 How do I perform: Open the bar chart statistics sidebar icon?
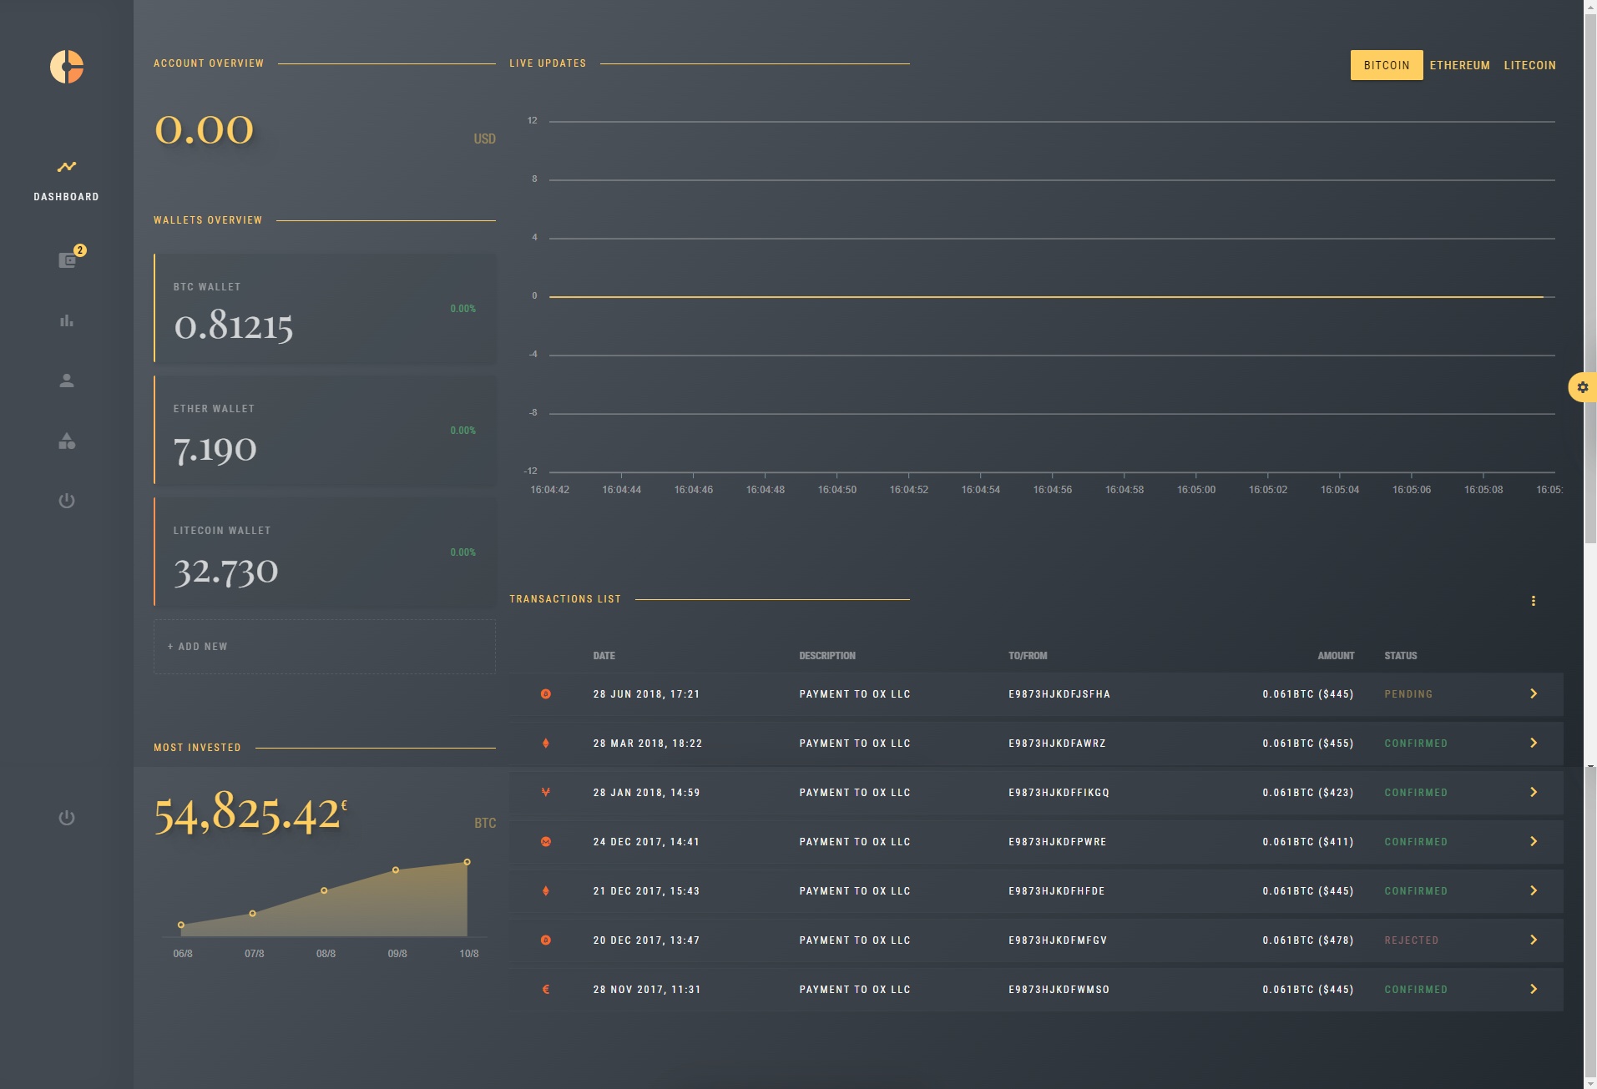[67, 320]
